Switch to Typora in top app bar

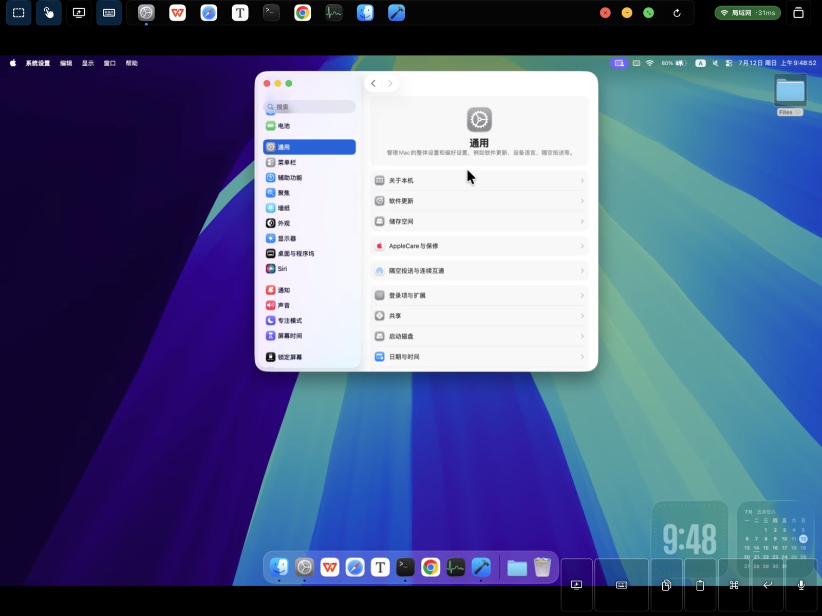click(240, 13)
